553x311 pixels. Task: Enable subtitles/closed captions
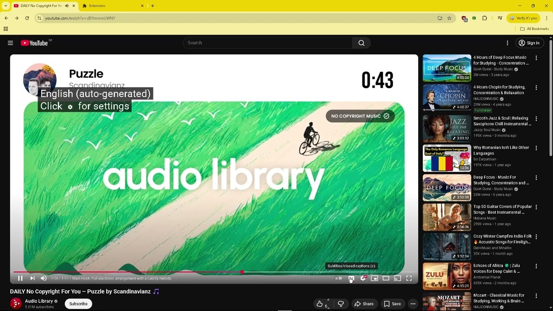(x=351, y=278)
